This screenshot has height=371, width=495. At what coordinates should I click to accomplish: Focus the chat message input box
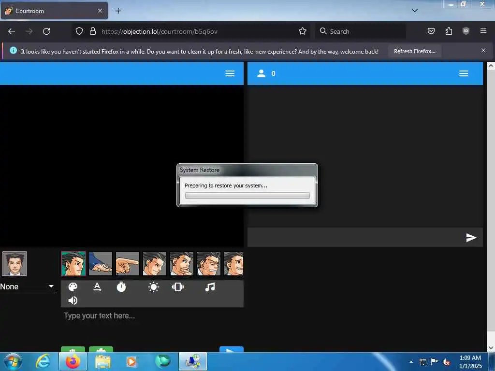(355, 237)
